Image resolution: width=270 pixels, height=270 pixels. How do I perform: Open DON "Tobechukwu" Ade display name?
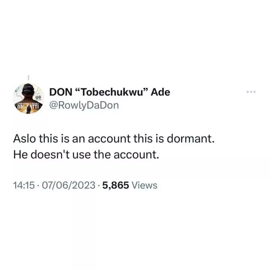(x=109, y=92)
